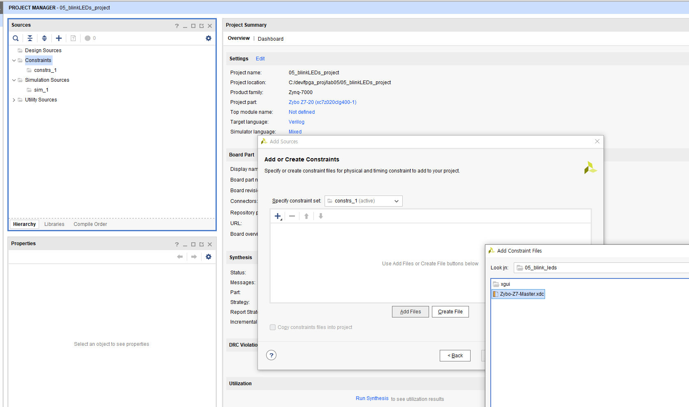Switch to the Dashboard tab

(271, 39)
